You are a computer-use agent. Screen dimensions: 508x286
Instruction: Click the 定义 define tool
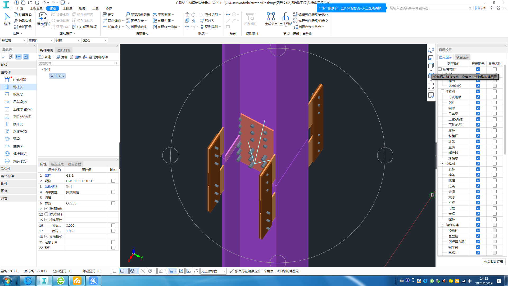point(108,15)
